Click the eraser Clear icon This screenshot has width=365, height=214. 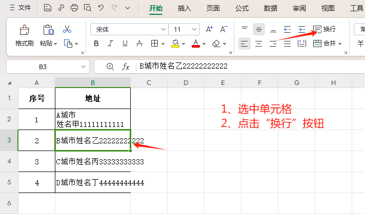click(x=216, y=44)
